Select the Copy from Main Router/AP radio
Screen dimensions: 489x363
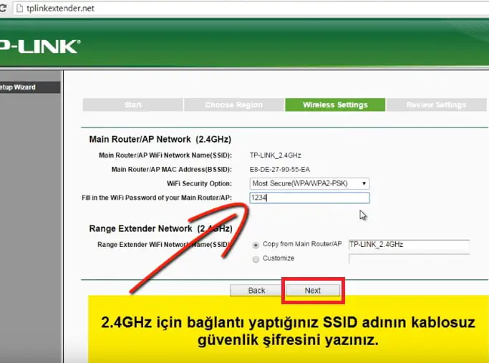pyautogui.click(x=256, y=245)
